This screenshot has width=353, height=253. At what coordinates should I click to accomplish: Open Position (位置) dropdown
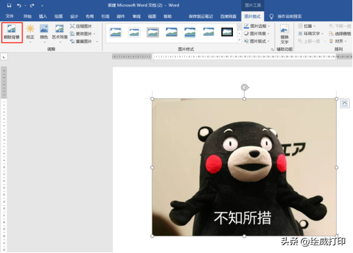click(307, 26)
